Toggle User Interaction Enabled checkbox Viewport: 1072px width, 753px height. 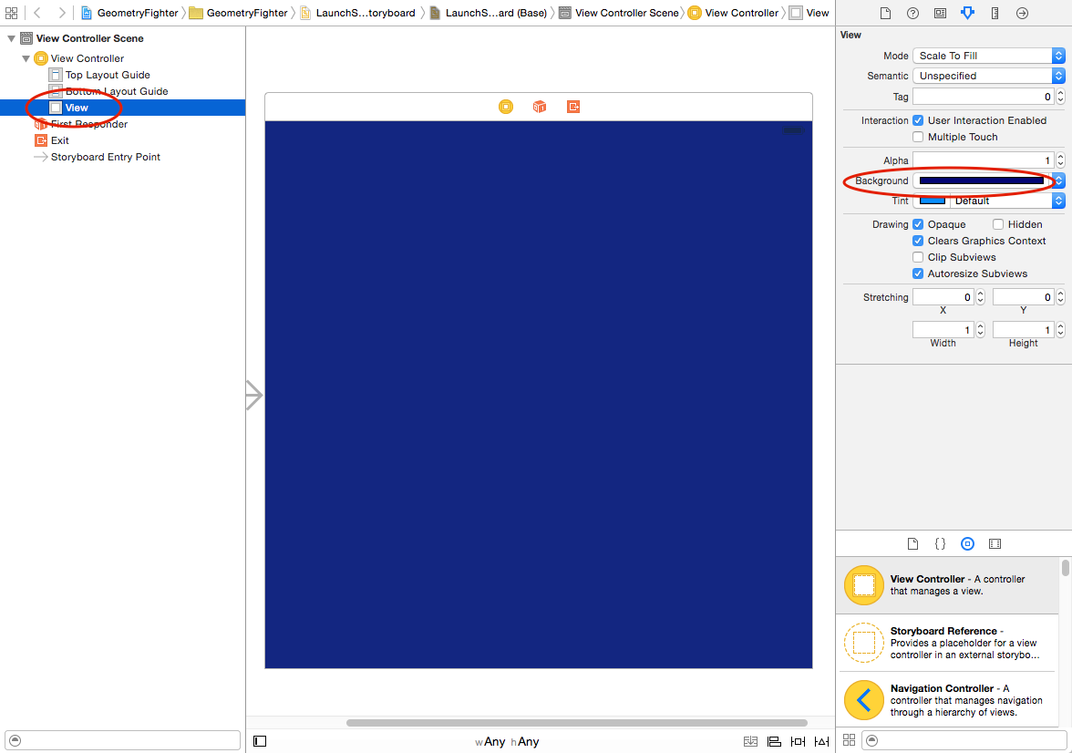coord(918,120)
